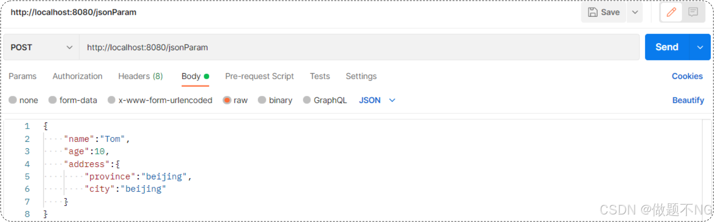This screenshot has width=714, height=222.
Task: Switch to the Params tab
Action: point(23,76)
